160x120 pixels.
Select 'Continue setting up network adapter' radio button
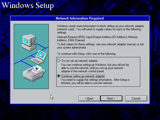coord(58,76)
